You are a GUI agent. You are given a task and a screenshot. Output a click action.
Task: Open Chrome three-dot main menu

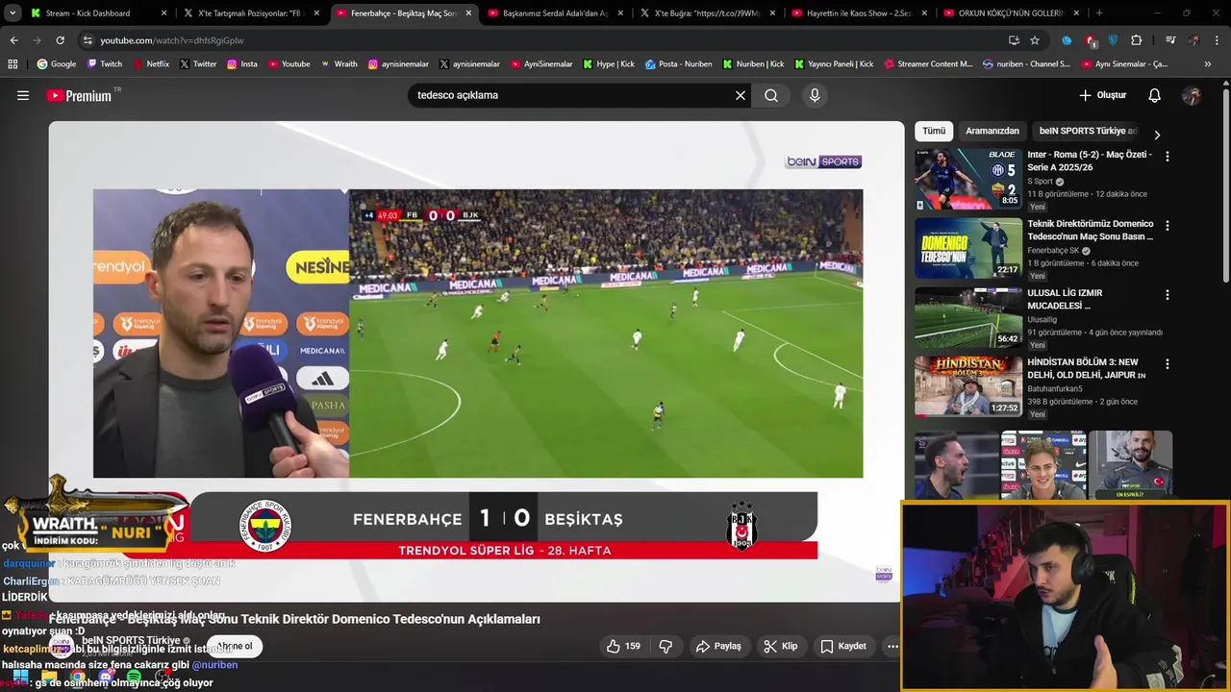point(1217,40)
